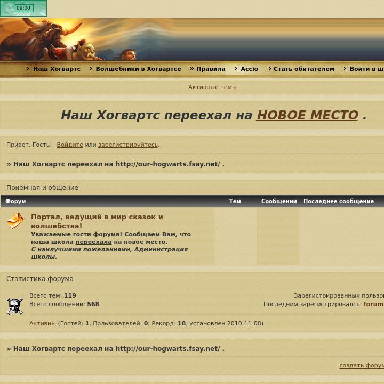
Task: Click the skull and crossbones statistics icon
Action: [15, 306]
